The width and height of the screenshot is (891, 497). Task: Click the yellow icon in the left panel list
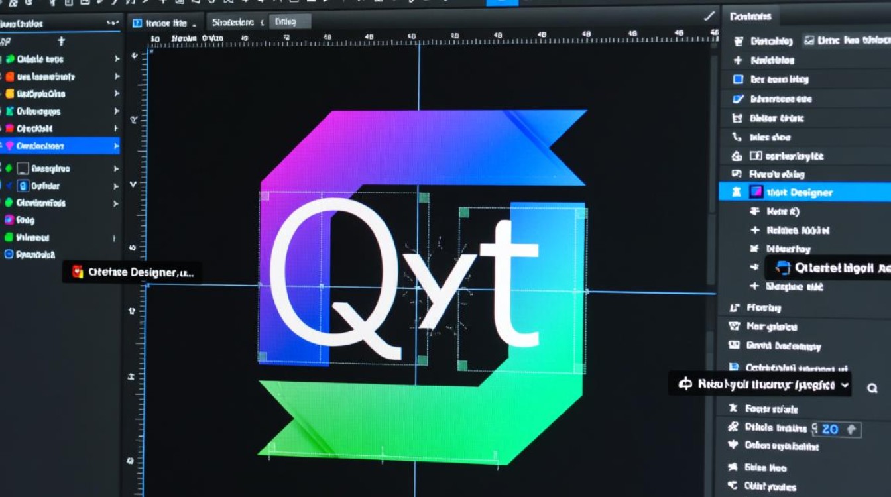[x=9, y=93]
